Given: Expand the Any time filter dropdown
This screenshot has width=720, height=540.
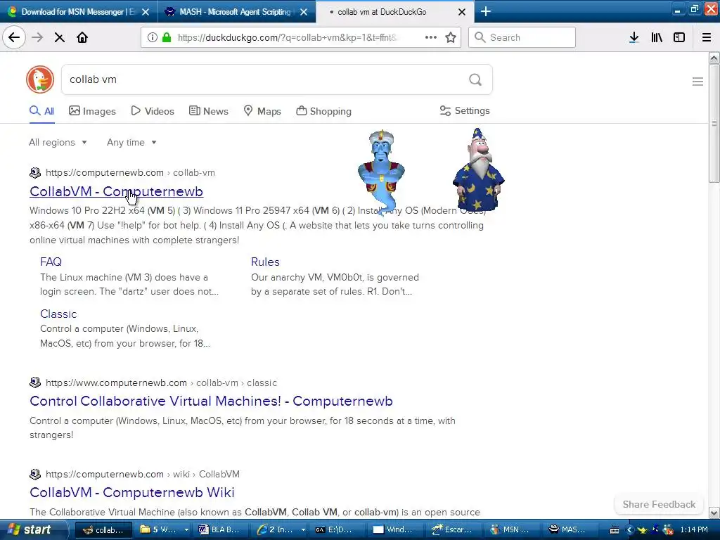Looking at the screenshot, I should pos(131,142).
